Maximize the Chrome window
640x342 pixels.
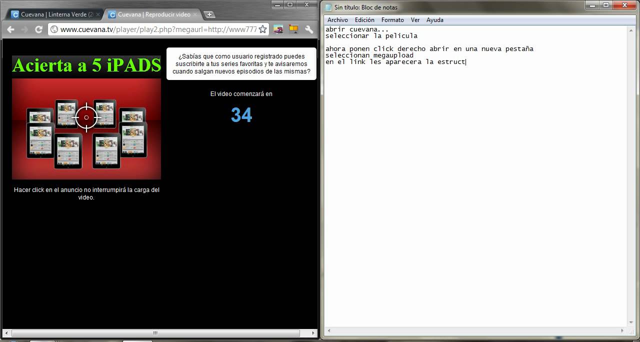pos(290,4)
